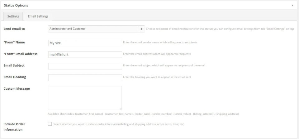Click the {order_number} shortcode text

click(162, 114)
